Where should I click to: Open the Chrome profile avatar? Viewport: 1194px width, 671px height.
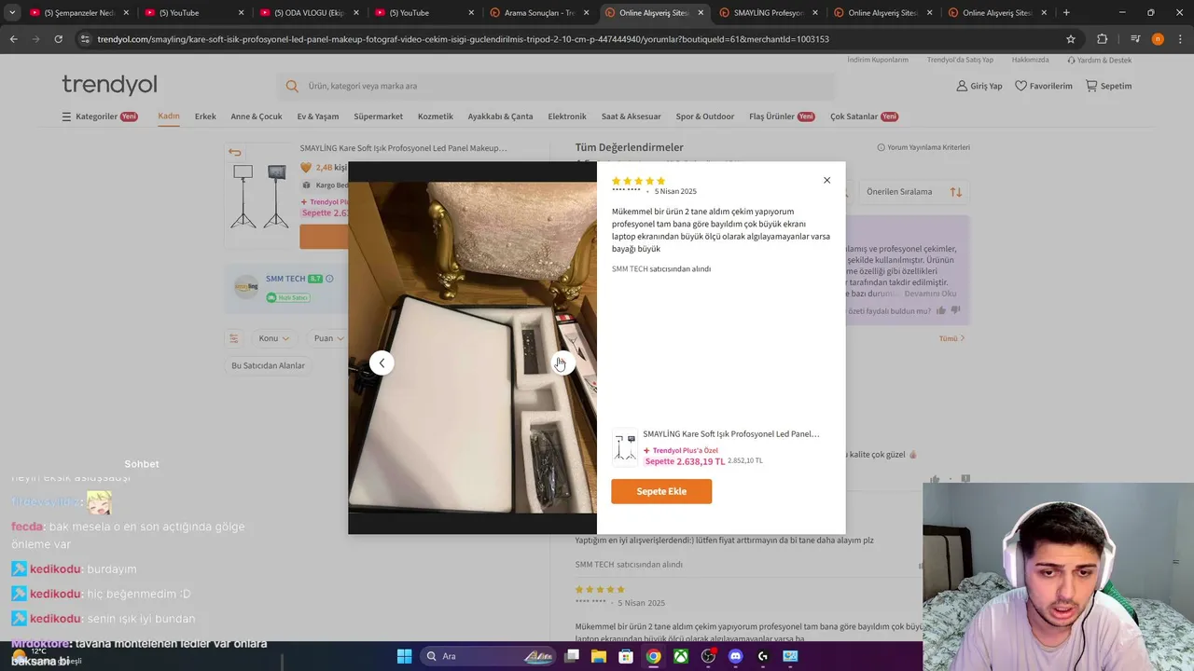tap(1158, 39)
